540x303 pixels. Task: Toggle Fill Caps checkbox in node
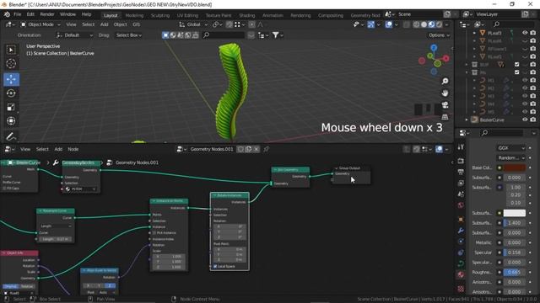(4, 189)
